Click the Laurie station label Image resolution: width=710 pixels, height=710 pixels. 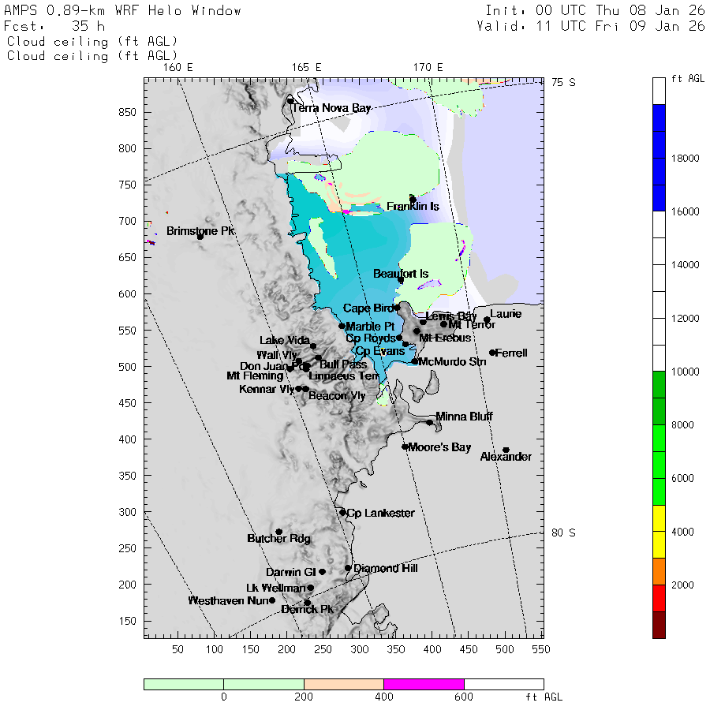pos(506,314)
